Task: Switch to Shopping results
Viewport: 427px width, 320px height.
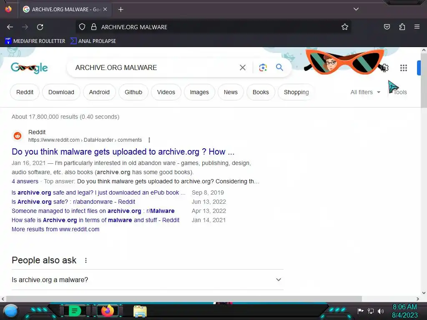Action: click(296, 92)
